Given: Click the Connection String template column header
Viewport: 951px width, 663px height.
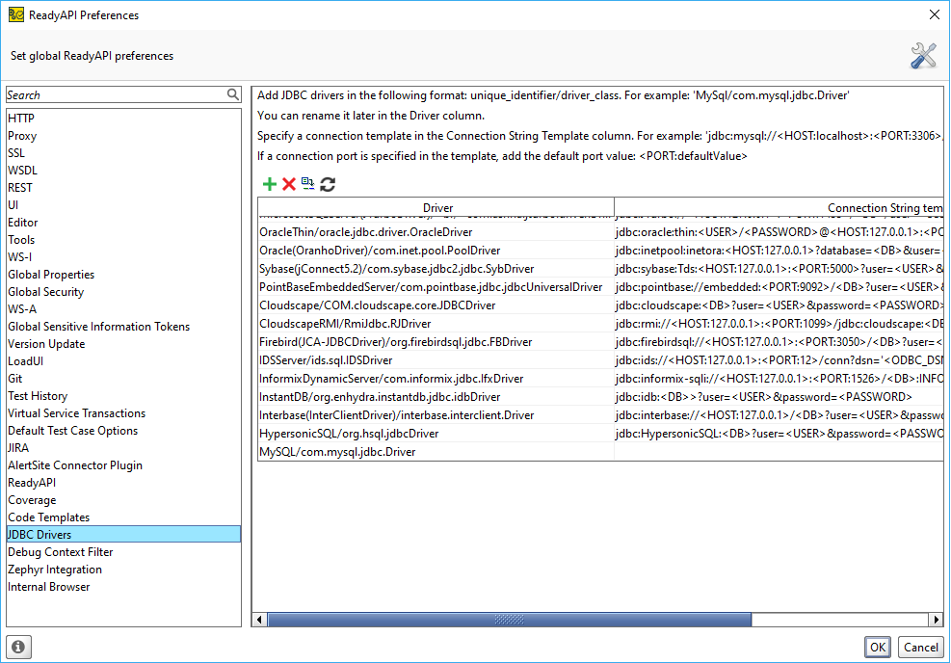Looking at the screenshot, I should [779, 207].
